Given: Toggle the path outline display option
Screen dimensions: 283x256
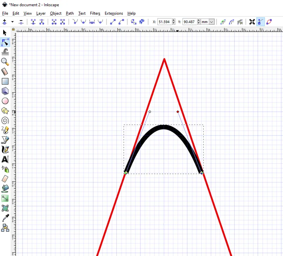Looking at the screenshot, I should 269,22.
